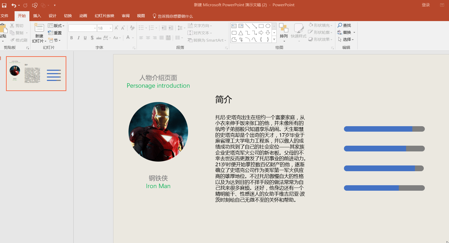Viewport: 449px width, 243px height.
Task: Click the Copy (复制) icon
Action: 12,33
